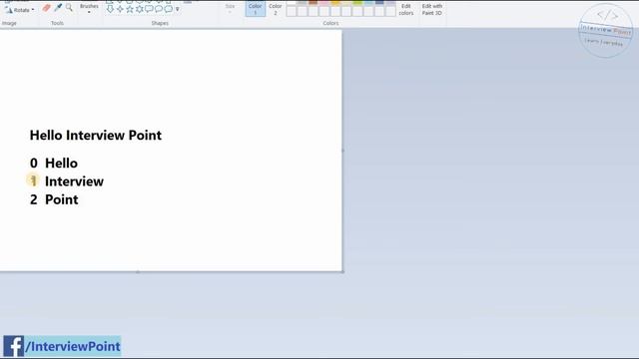Click Edit colors button
Image resolution: width=639 pixels, height=359 pixels.
pyautogui.click(x=406, y=9)
